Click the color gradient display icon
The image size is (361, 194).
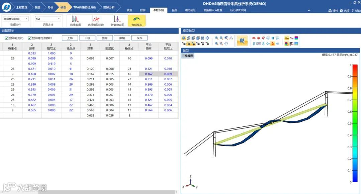click(x=296, y=38)
